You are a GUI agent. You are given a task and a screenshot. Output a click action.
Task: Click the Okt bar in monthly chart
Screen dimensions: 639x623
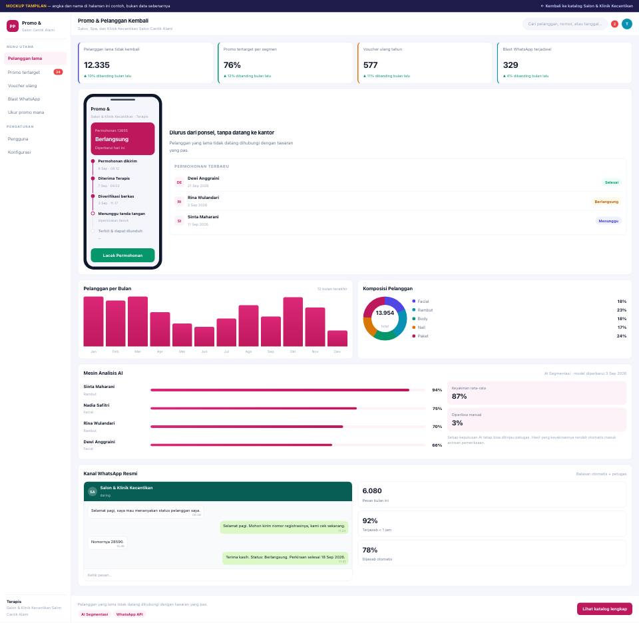[x=293, y=322]
